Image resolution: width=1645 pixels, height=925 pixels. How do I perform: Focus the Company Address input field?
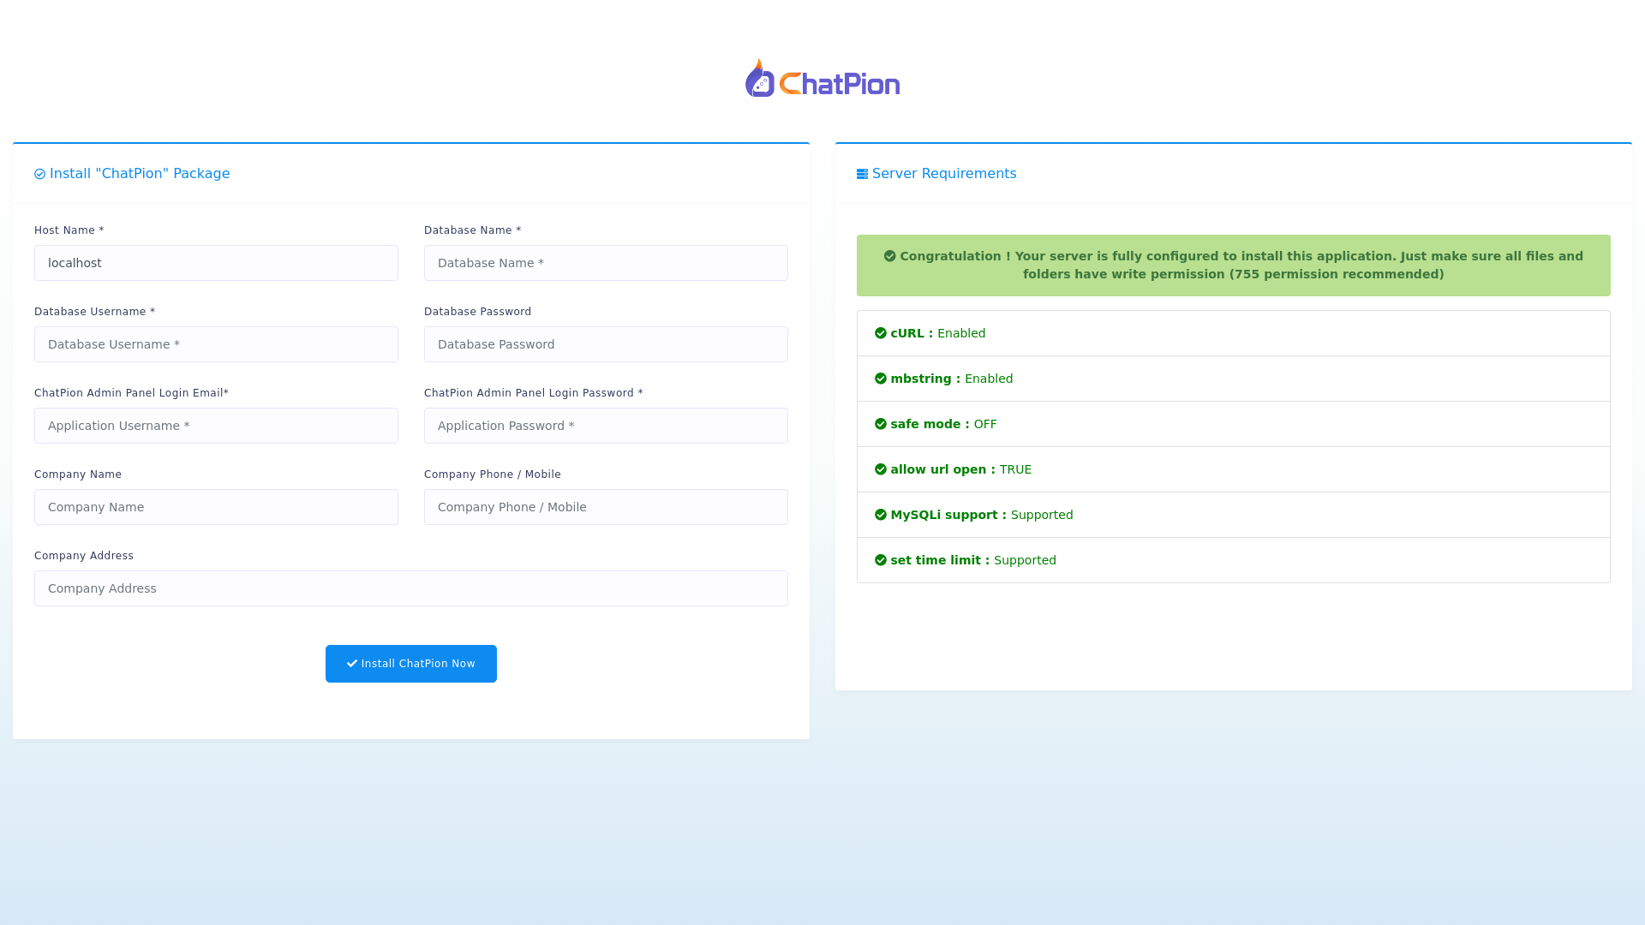[411, 588]
